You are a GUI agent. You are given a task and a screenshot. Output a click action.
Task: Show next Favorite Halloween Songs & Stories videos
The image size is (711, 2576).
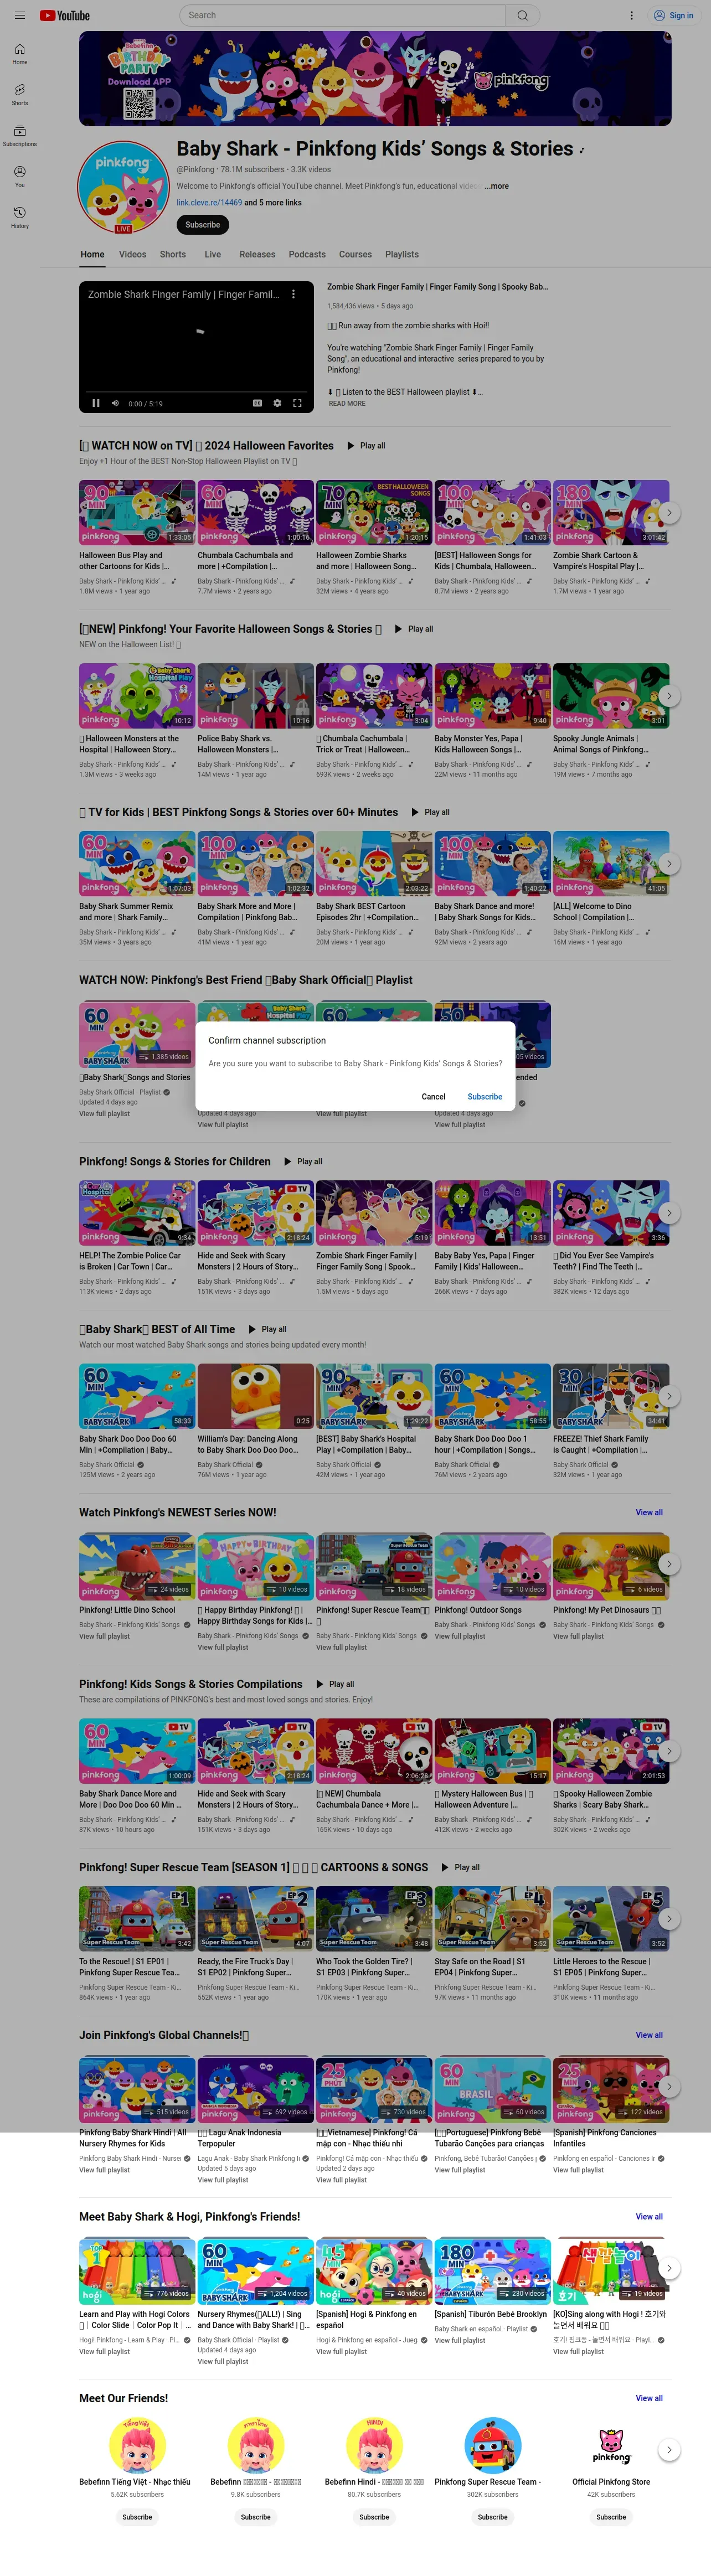tap(669, 695)
